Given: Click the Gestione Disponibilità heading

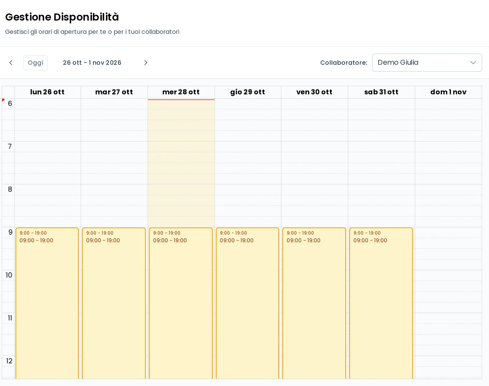Looking at the screenshot, I should [62, 17].
